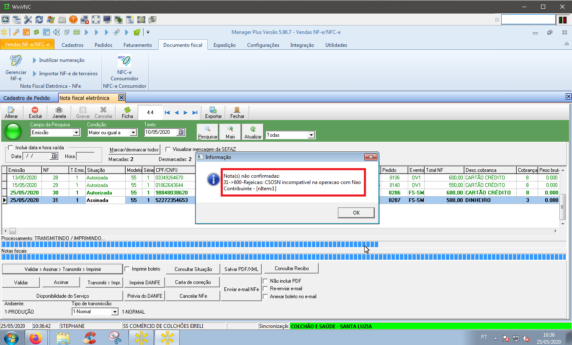Open the Condição dropdown list
Image resolution: width=572 pixels, height=345 pixels.
pos(133,133)
